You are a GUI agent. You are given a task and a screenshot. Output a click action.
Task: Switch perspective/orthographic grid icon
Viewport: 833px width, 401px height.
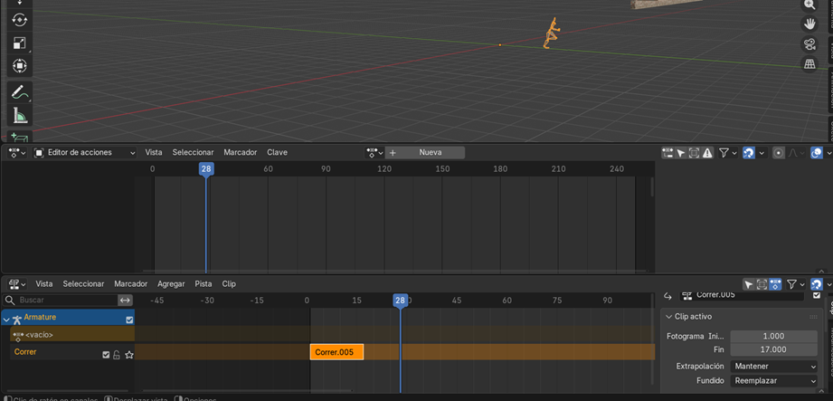tap(809, 64)
